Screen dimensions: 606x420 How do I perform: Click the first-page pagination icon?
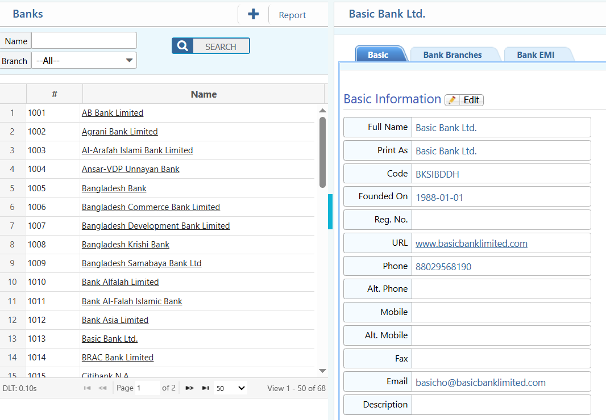(x=86, y=388)
